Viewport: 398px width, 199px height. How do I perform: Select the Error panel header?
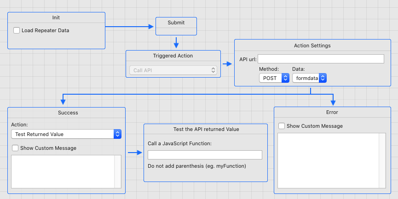(332, 112)
